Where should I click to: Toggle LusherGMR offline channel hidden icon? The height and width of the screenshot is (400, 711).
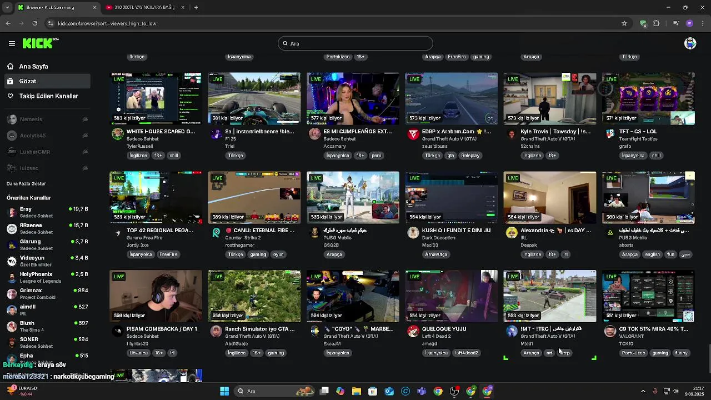click(x=85, y=152)
